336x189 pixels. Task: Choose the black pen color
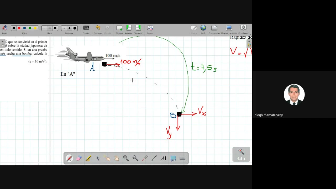14,28
